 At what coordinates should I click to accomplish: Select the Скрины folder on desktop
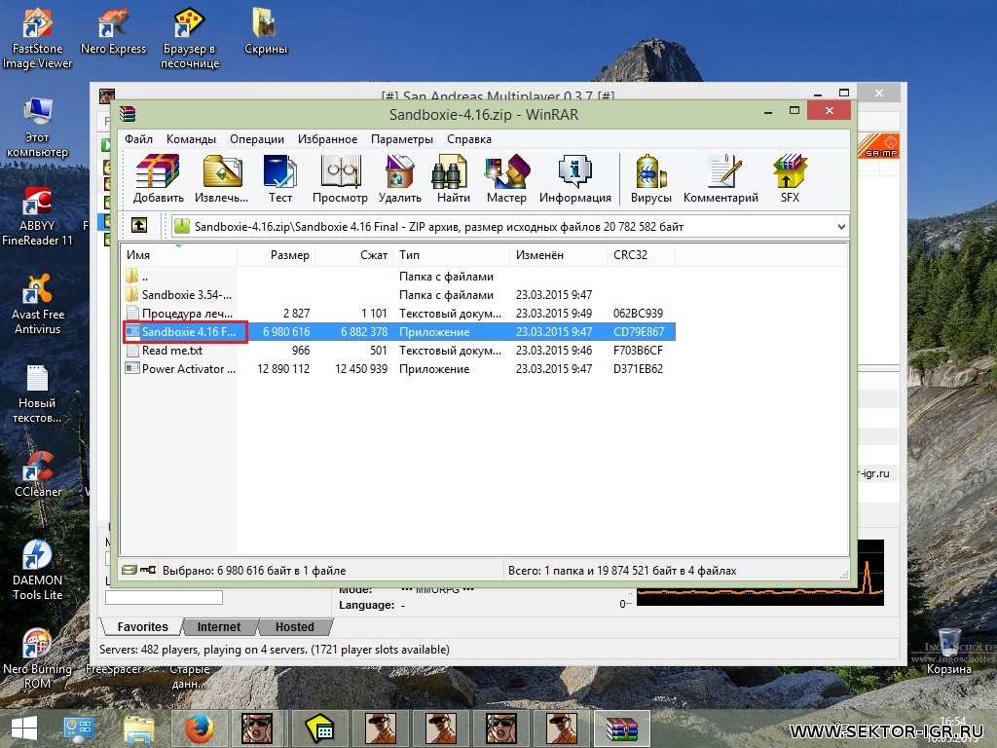pos(266,30)
